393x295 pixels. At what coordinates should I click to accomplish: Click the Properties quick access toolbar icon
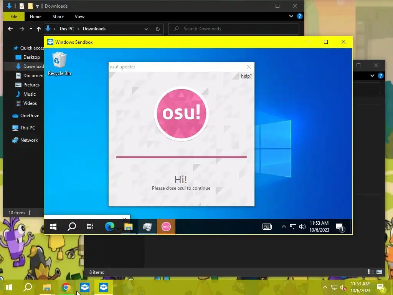coord(22,6)
